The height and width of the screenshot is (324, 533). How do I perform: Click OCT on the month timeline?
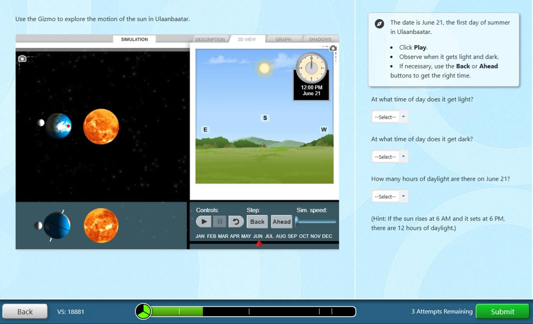coord(304,236)
